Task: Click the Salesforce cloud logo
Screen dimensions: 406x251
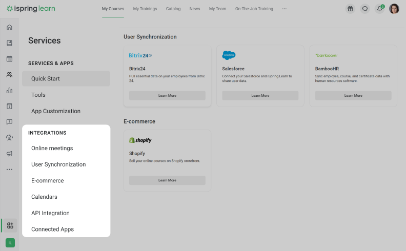Action: (x=229, y=55)
